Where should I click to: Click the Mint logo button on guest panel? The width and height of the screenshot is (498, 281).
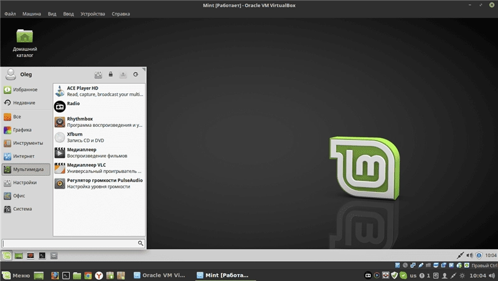point(7,256)
